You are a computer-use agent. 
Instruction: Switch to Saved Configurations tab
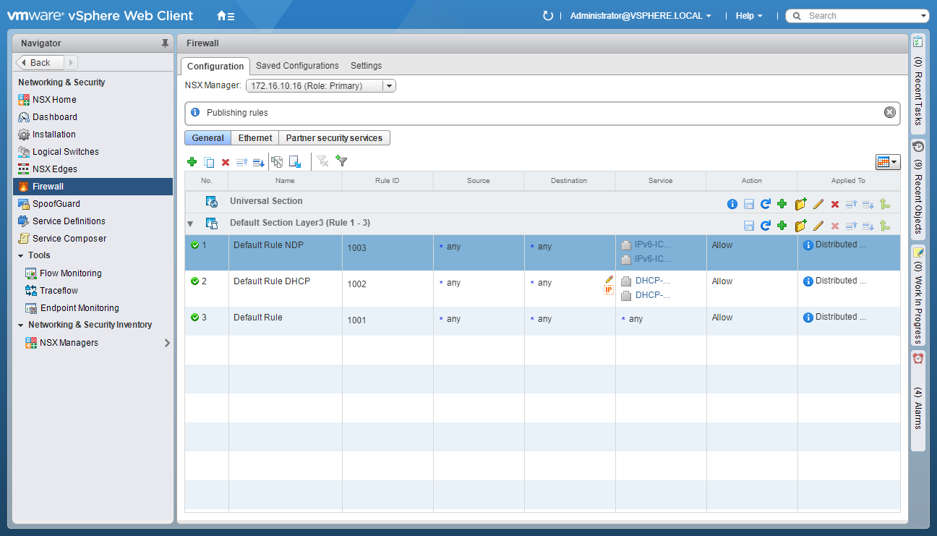pos(297,66)
